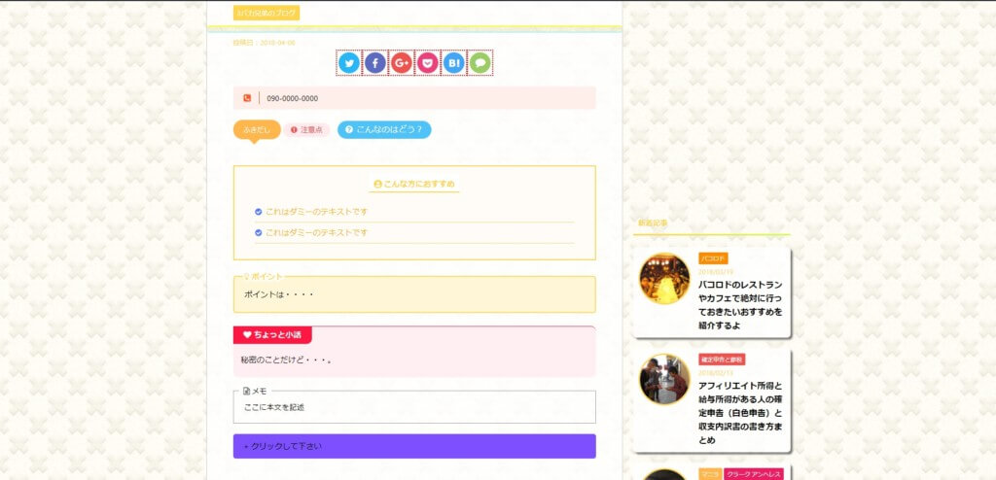Expand the purple クリックして下さい accordion

(x=414, y=446)
